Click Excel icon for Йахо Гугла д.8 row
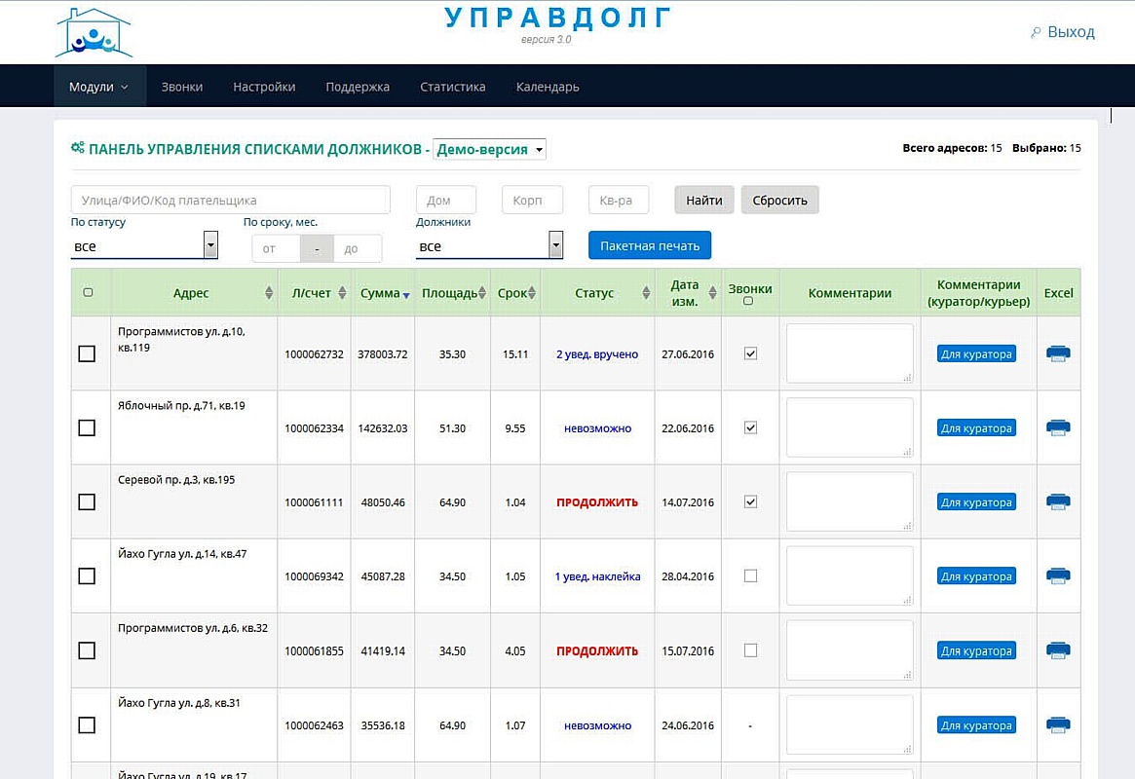Viewport: 1135px width, 779px height. (1058, 725)
